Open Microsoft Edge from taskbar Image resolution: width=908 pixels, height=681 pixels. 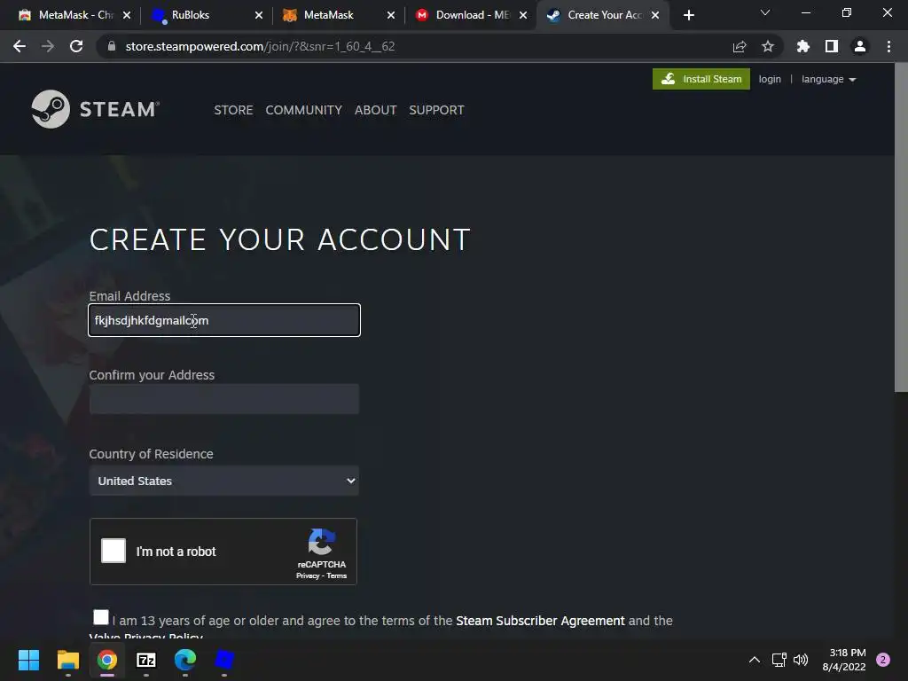coord(185,660)
